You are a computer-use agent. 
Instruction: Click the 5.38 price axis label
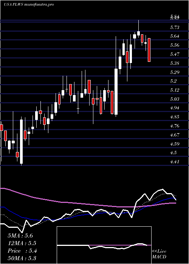(175, 63)
